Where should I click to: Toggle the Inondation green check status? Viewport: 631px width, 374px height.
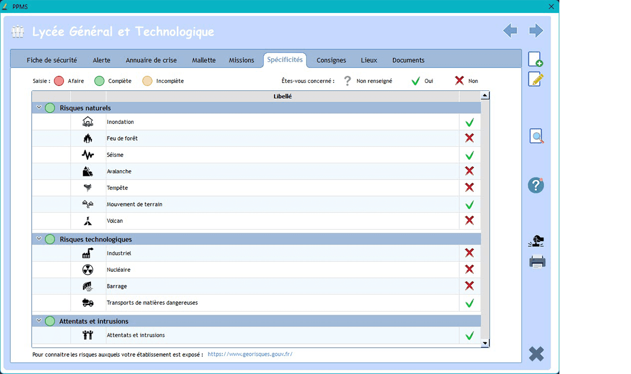[470, 122]
